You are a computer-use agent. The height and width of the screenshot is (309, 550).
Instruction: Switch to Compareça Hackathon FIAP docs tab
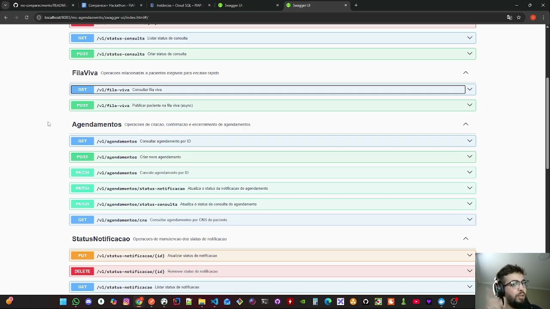(x=111, y=5)
